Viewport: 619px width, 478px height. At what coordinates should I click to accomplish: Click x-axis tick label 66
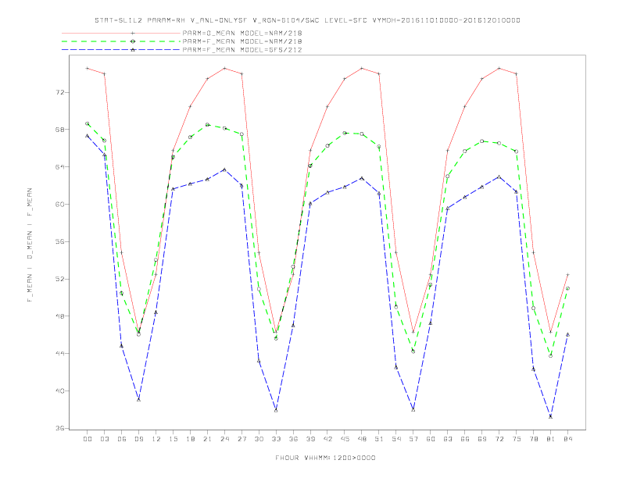[465, 439]
